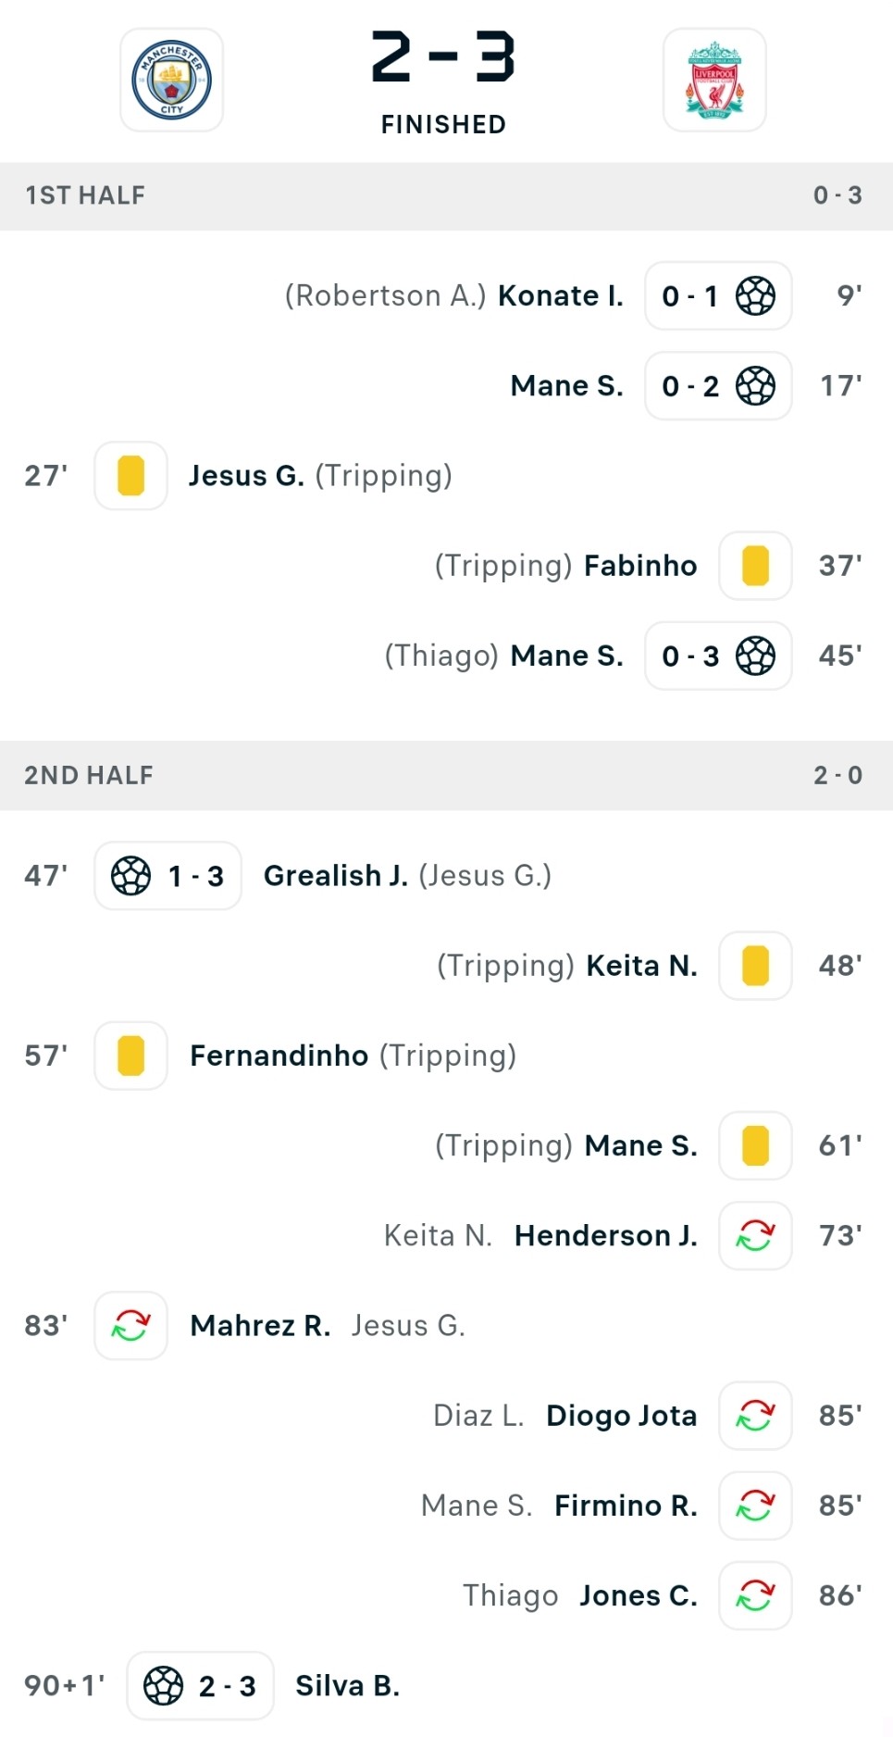The height and width of the screenshot is (1737, 893).
Task: Tap the 0 - 3 goal badge at 45'
Action: [718, 656]
